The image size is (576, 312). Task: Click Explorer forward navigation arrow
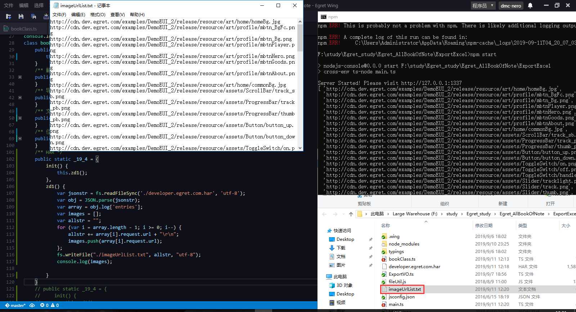[335, 214]
